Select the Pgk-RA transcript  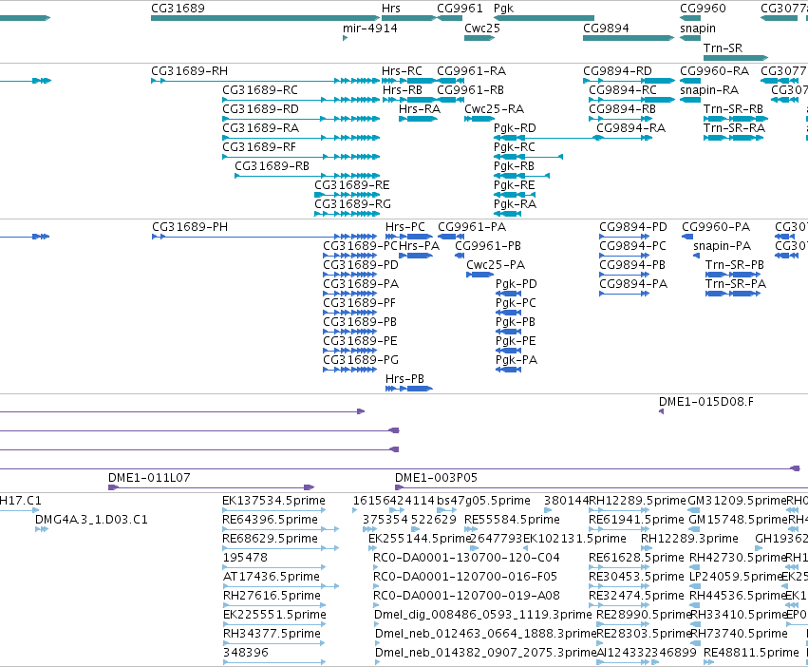507,215
